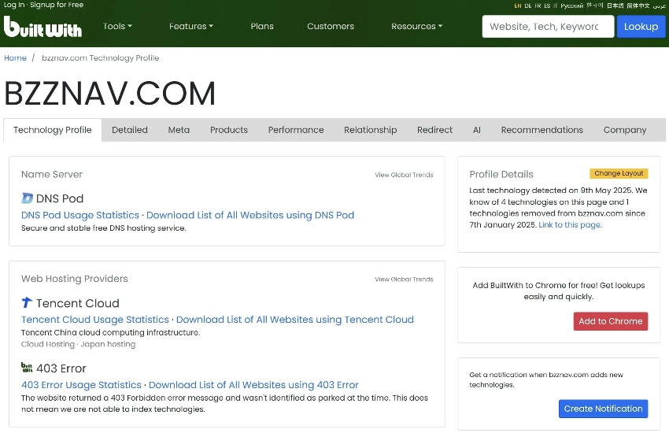Switch to the Performance tab

pyautogui.click(x=296, y=130)
